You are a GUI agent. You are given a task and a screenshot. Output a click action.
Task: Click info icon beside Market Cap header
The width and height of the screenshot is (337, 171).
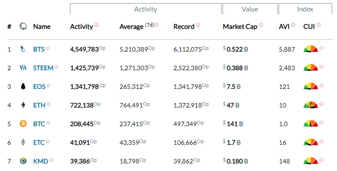coord(261,25)
